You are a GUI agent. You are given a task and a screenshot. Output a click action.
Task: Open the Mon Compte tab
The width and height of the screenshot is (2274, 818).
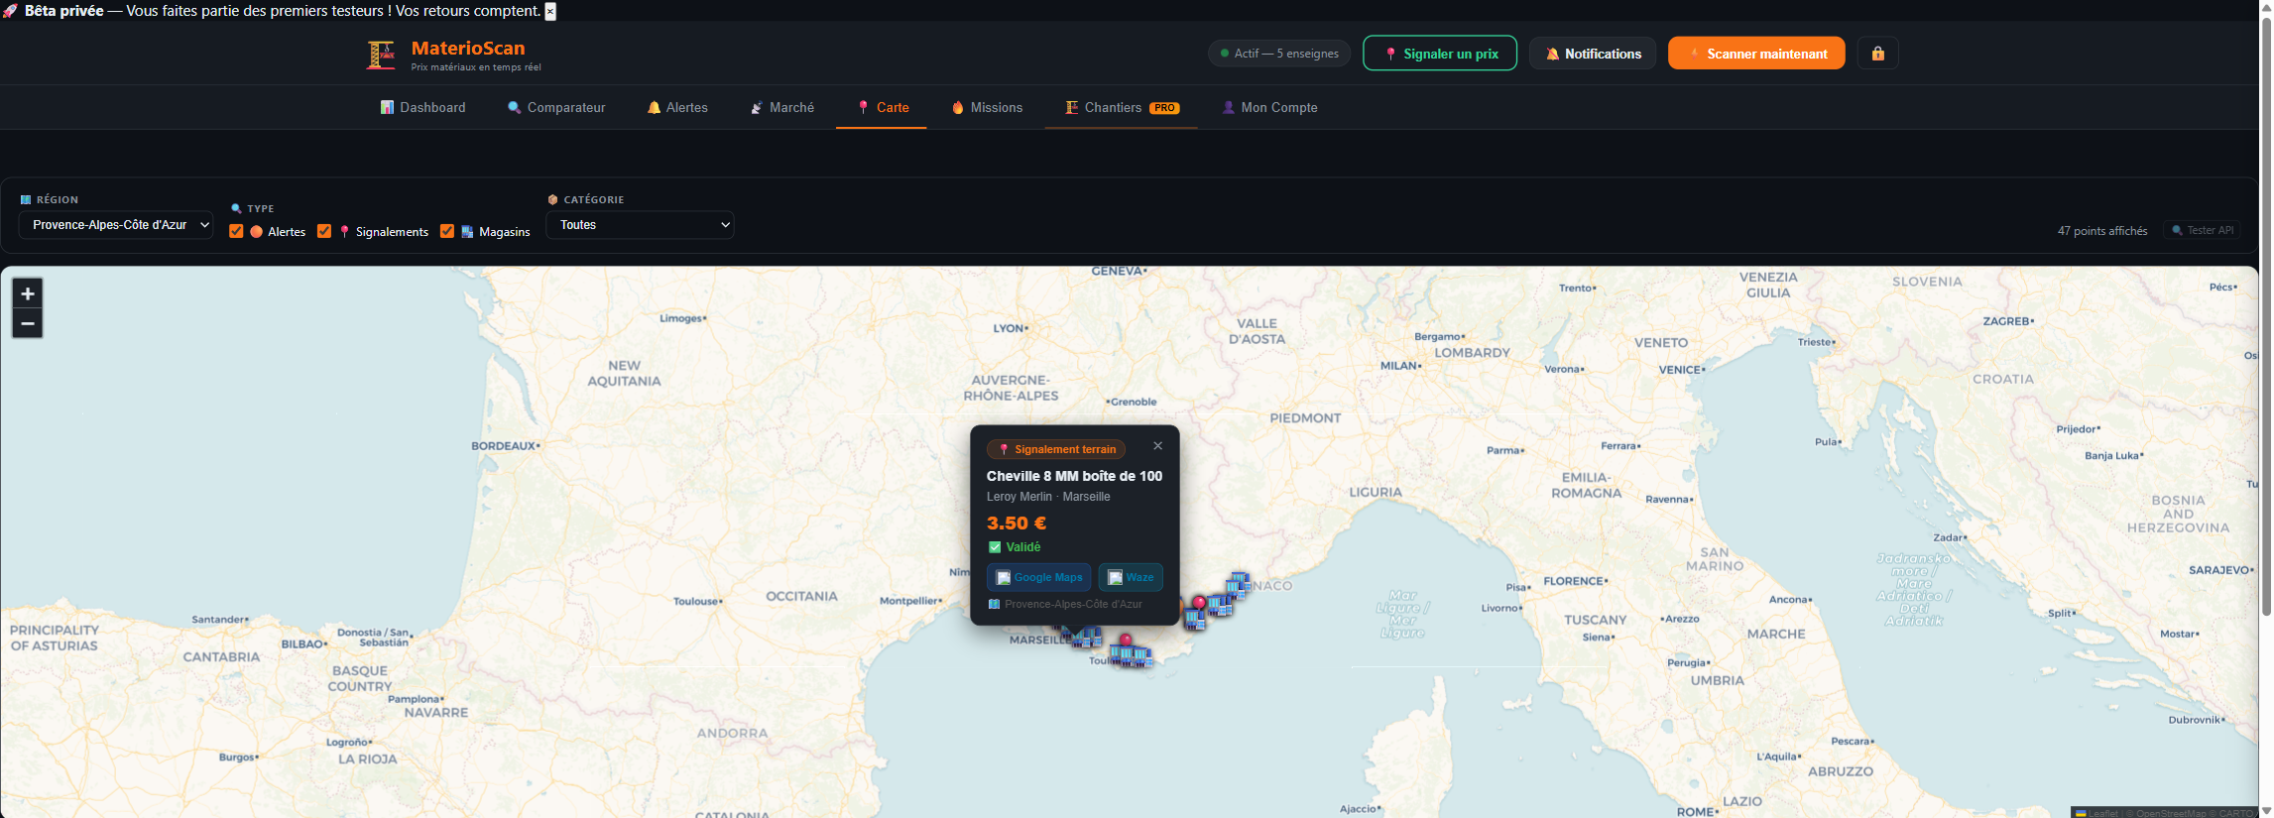[1269, 107]
